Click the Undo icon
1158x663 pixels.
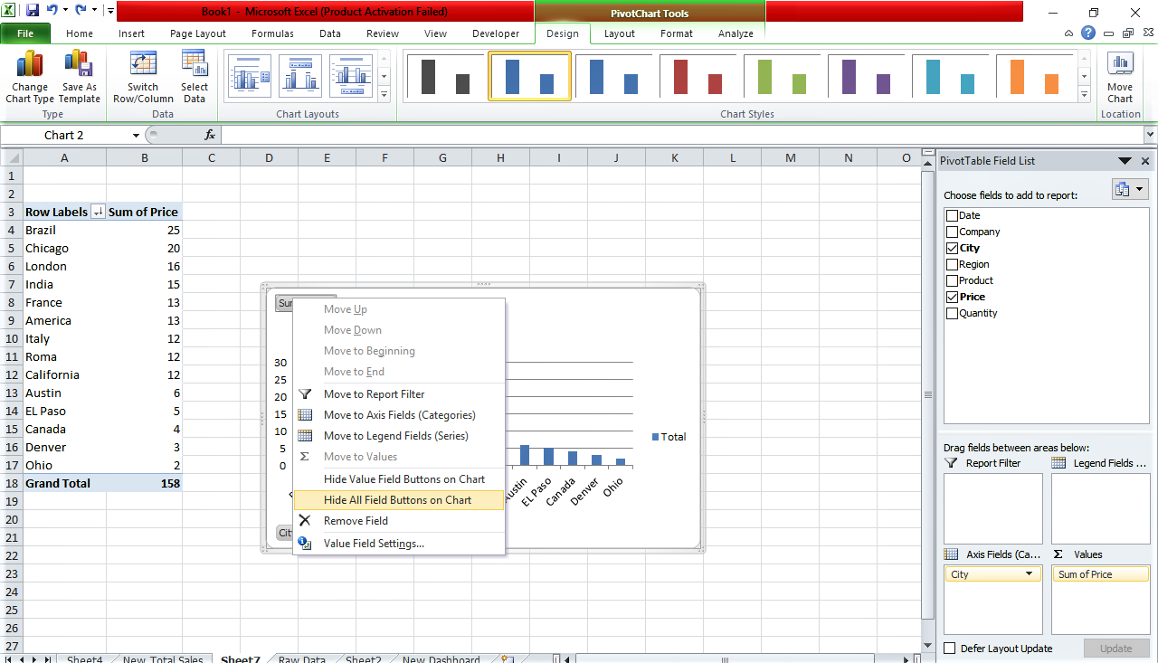point(52,11)
